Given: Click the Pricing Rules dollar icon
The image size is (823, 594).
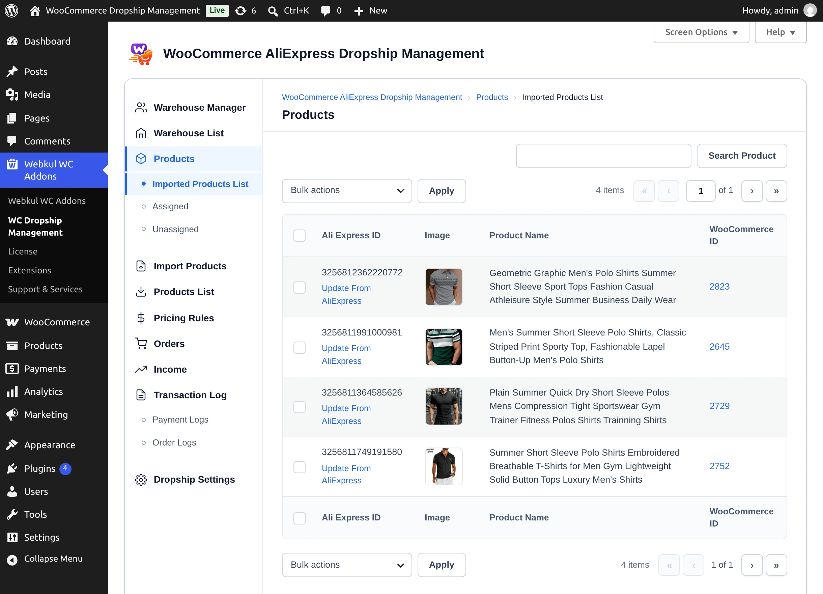Looking at the screenshot, I should 141,318.
